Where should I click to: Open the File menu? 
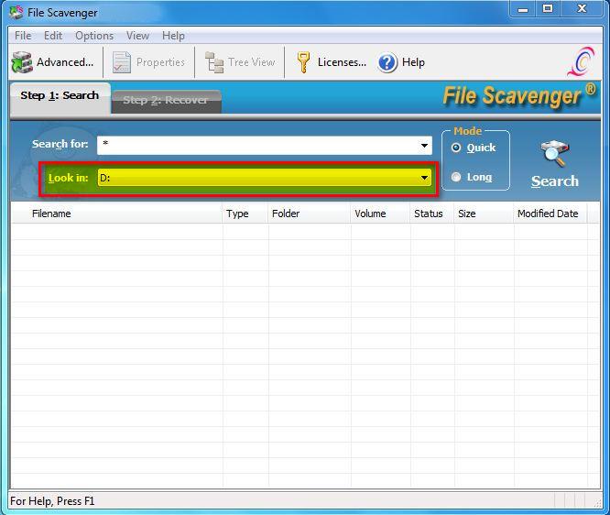23,36
